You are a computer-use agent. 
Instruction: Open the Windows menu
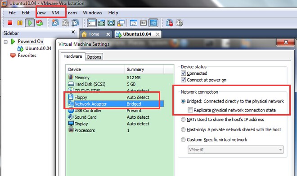tap(92, 13)
